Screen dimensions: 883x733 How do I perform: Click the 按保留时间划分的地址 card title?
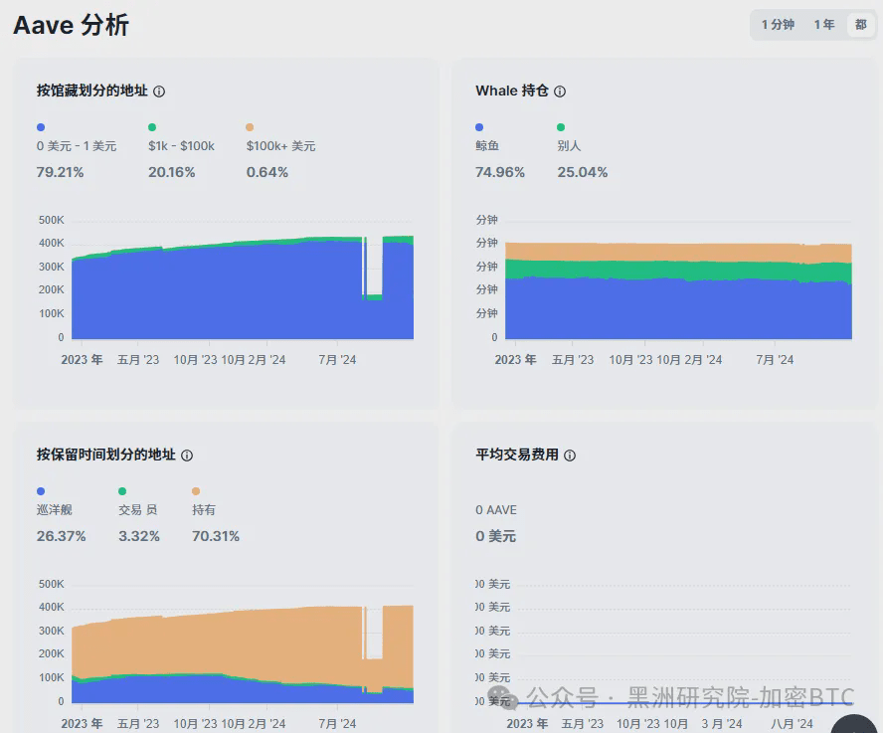(x=105, y=455)
